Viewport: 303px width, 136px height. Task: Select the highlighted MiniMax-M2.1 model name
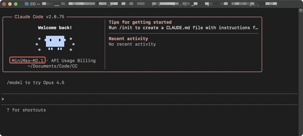[x=28, y=60]
